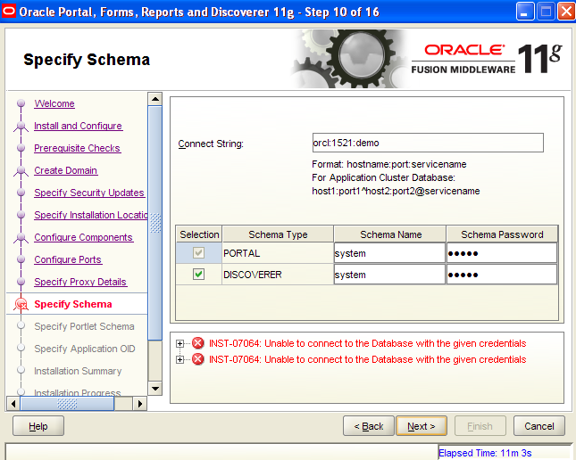The image size is (576, 460).
Task: Go to Specify Proxy Details step
Action: 80,282
